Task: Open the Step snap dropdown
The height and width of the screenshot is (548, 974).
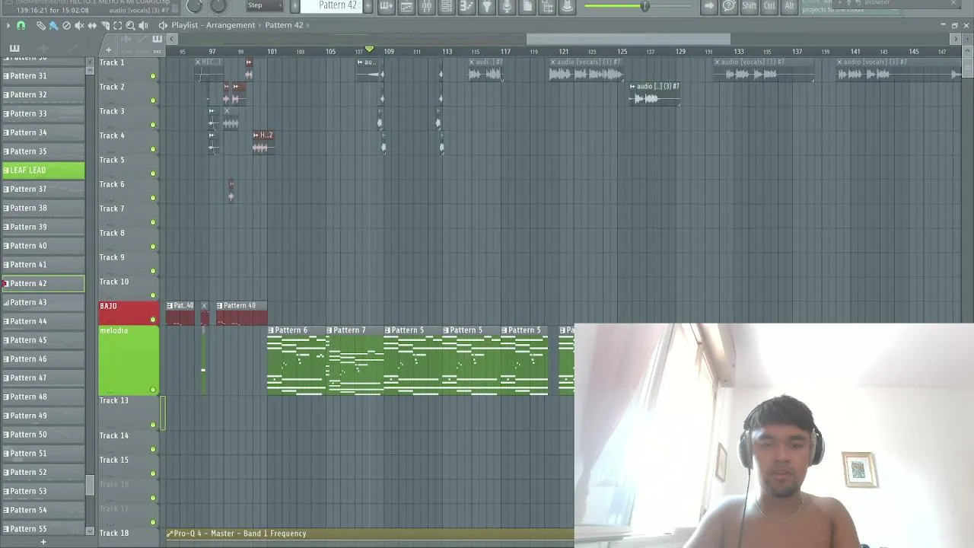Action: [x=265, y=5]
